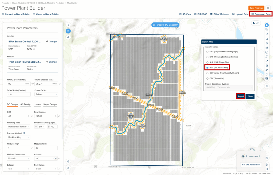Choose the rectangle shape tool

tap(267, 39)
